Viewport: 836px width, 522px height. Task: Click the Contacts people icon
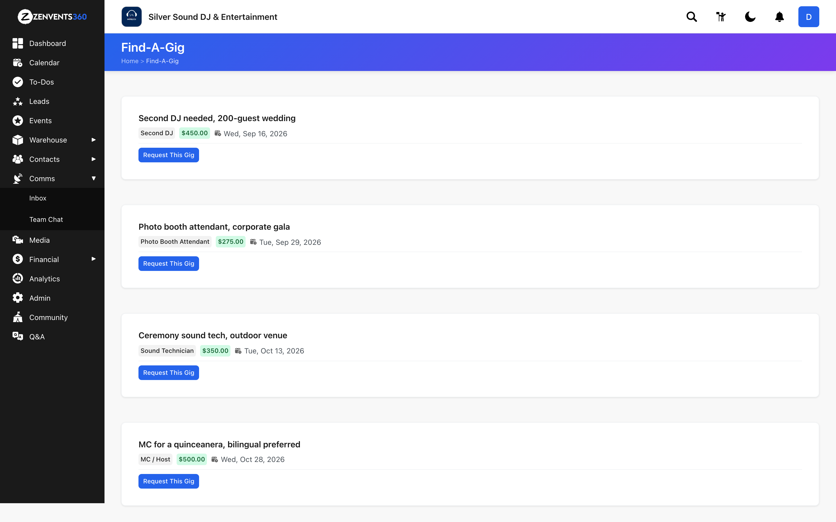tap(18, 159)
